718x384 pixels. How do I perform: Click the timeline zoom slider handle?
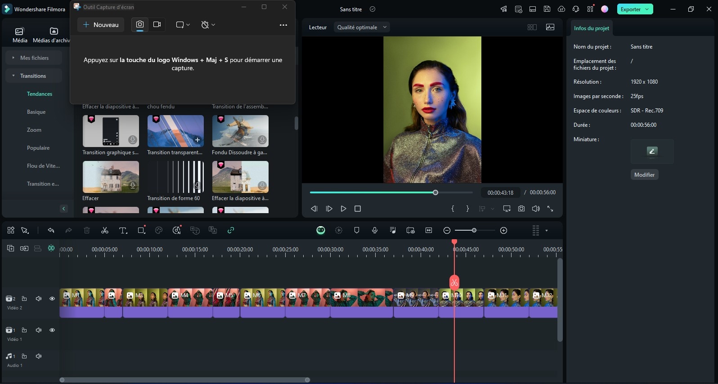tap(474, 230)
